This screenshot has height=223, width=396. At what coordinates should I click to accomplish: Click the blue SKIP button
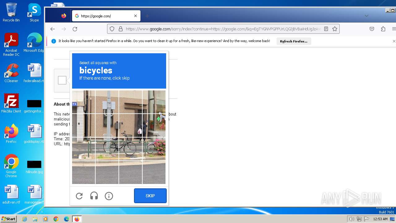[150, 196]
